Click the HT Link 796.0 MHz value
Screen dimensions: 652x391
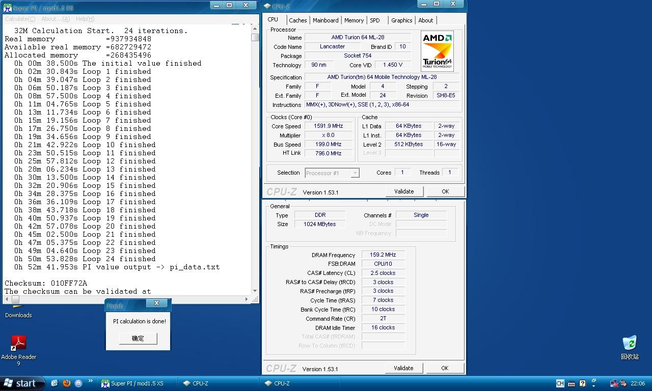[x=329, y=153]
